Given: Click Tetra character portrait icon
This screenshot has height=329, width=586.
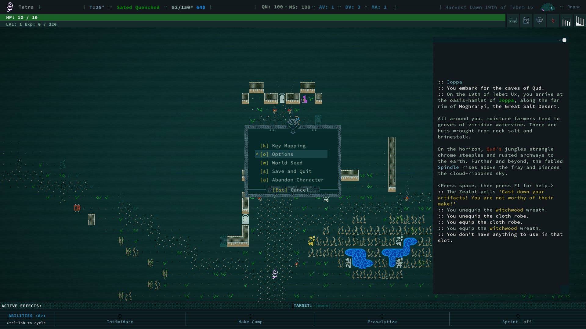Looking at the screenshot, I should [x=10, y=7].
